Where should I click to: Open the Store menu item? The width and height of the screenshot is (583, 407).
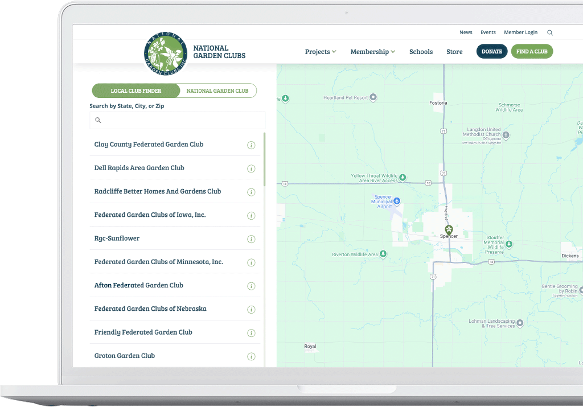pos(454,52)
